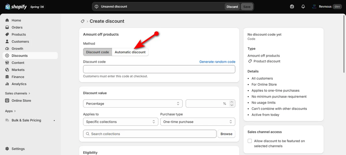The height and width of the screenshot is (155, 346).
Task: Expand the Apps section
Action: [10, 111]
